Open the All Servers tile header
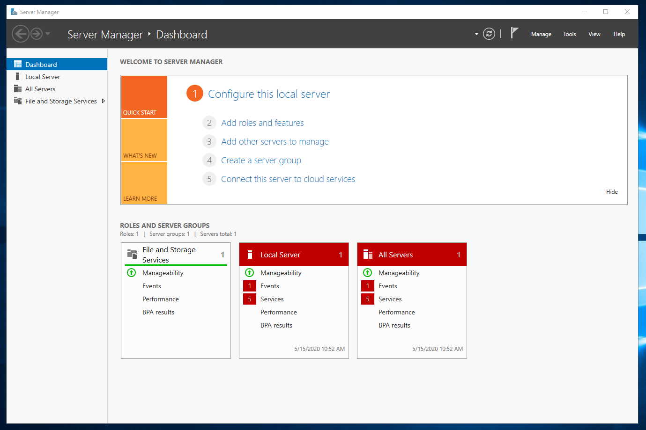646x430 pixels. click(x=412, y=255)
